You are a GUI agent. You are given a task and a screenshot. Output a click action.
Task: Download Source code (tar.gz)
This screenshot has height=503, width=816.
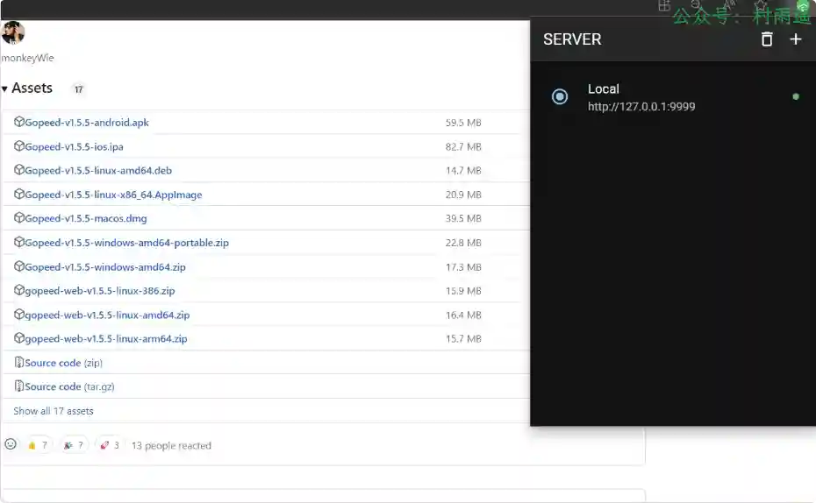69,386
